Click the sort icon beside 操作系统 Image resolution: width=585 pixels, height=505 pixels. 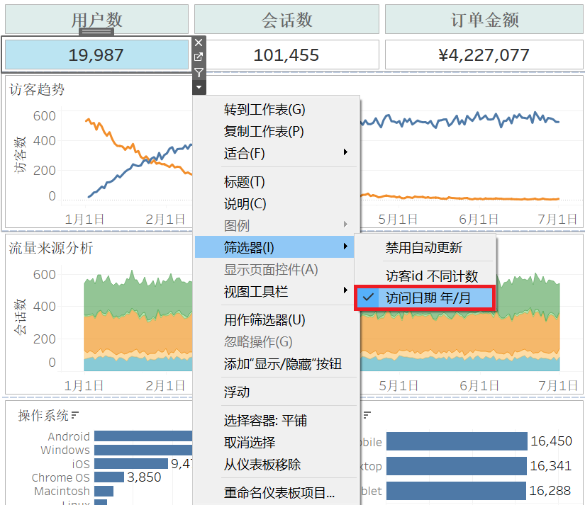75,415
